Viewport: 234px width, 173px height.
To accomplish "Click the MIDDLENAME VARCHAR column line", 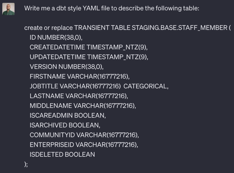I will [x=83, y=106].
